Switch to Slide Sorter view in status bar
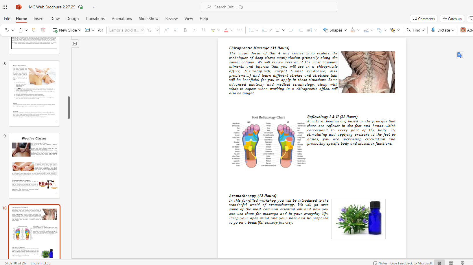This screenshot has height=265, width=473. click(451, 263)
